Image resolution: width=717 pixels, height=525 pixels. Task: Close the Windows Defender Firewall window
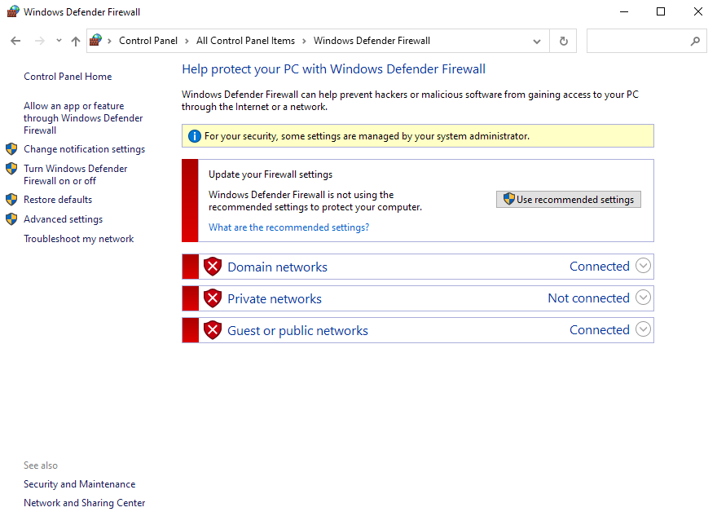(x=697, y=11)
